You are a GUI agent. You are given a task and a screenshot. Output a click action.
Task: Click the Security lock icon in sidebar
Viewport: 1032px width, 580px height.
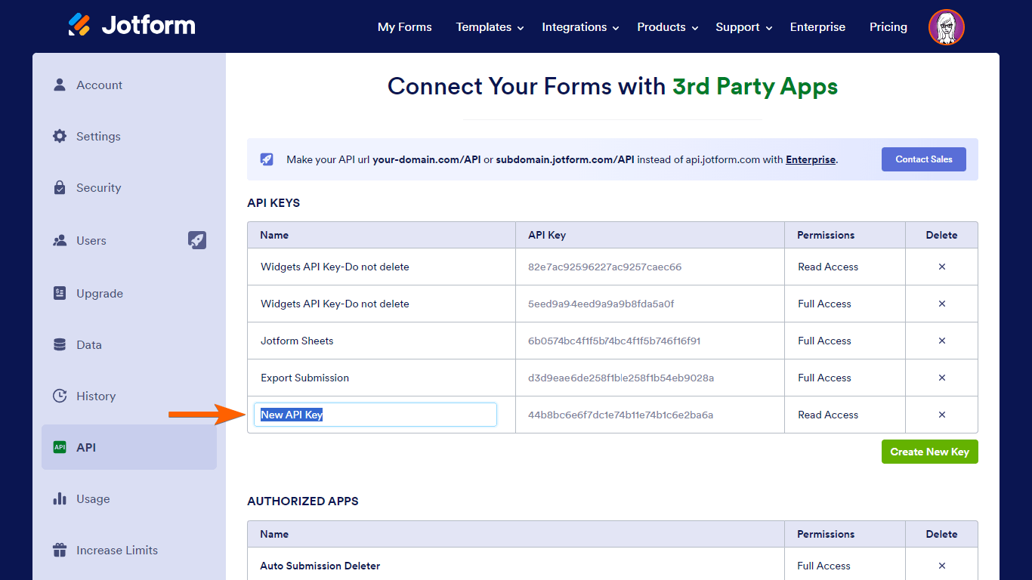(x=60, y=187)
